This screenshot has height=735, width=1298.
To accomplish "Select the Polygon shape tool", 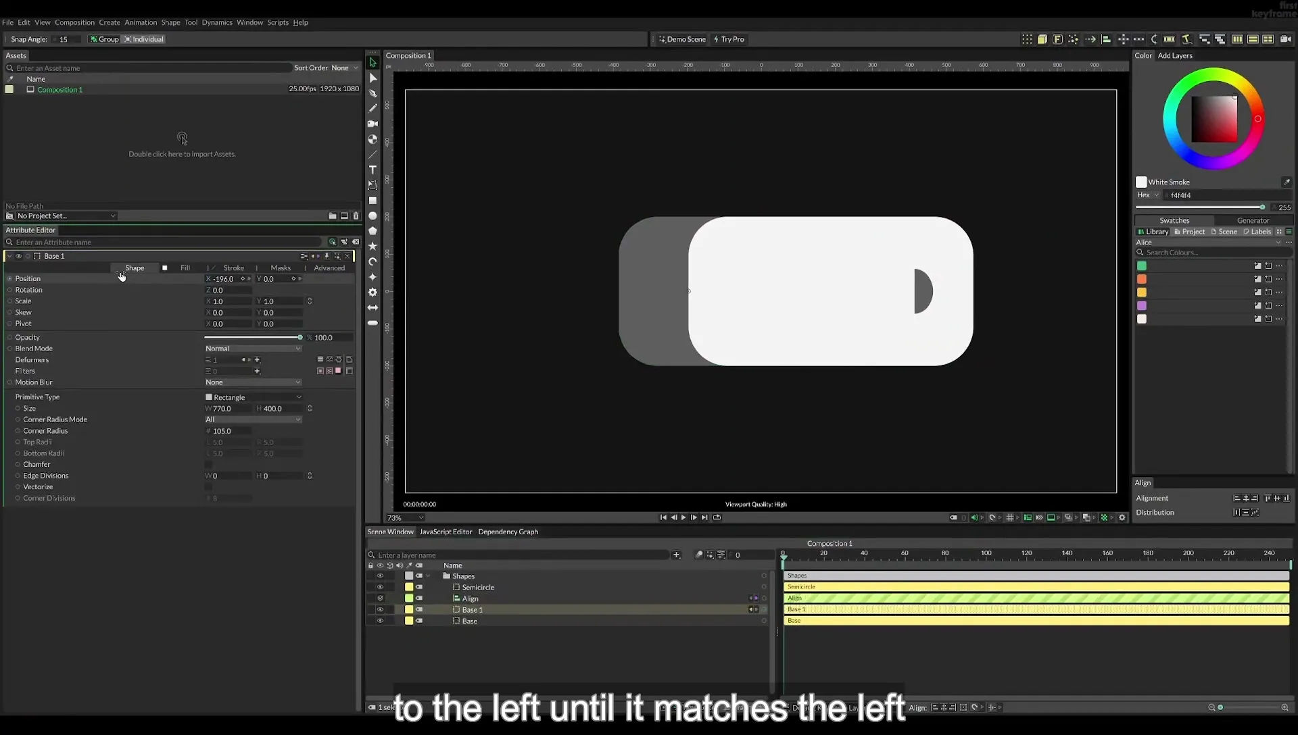I will point(372,231).
